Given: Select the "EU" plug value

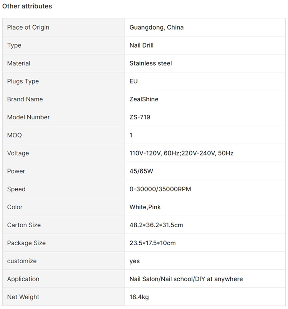Looking at the screenshot, I should 134,81.
